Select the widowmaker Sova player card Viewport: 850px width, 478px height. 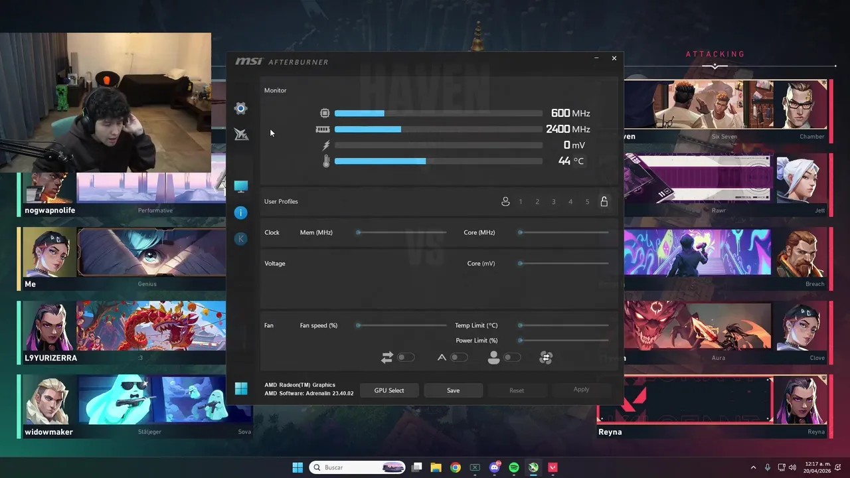click(x=135, y=406)
